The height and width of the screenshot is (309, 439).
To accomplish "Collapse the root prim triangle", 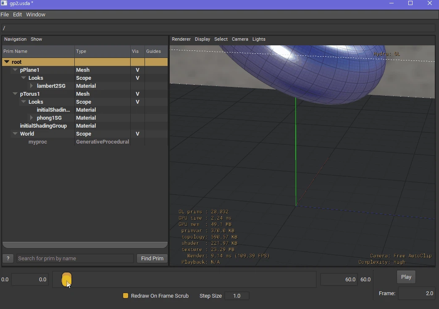I will point(7,62).
